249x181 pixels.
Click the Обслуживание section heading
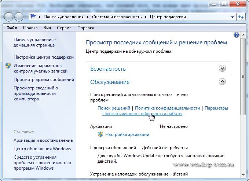[110, 82]
